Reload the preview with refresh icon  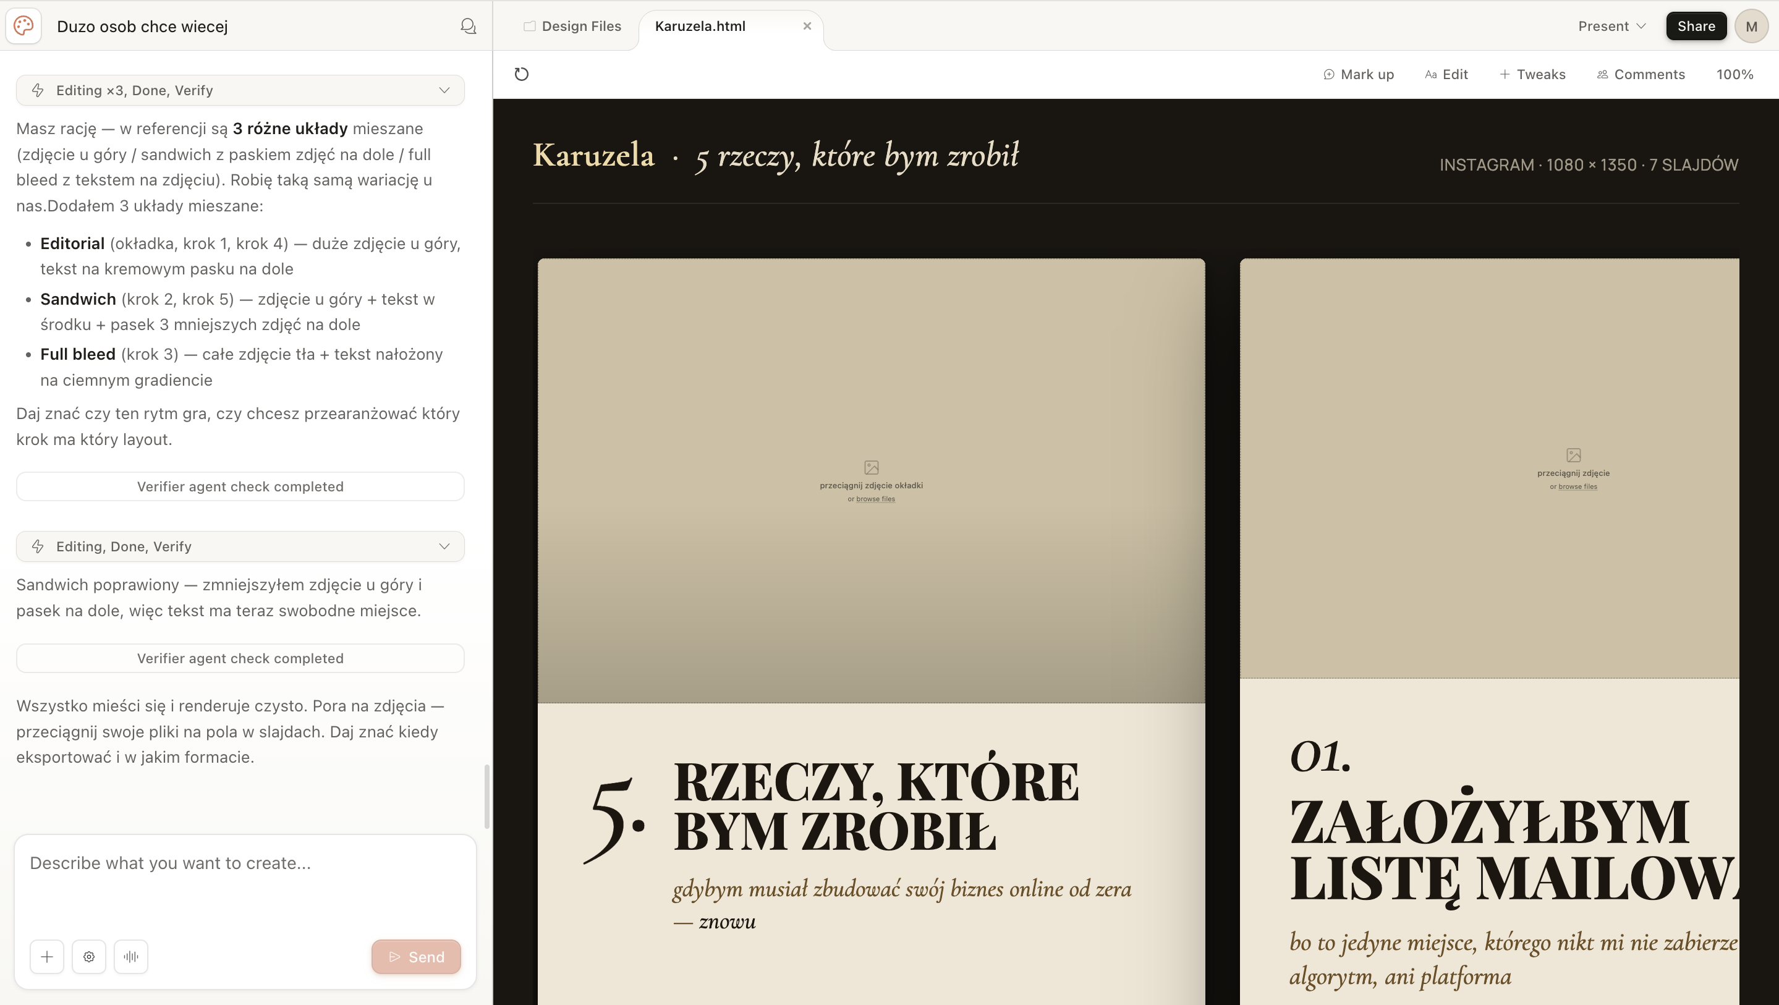coord(522,74)
